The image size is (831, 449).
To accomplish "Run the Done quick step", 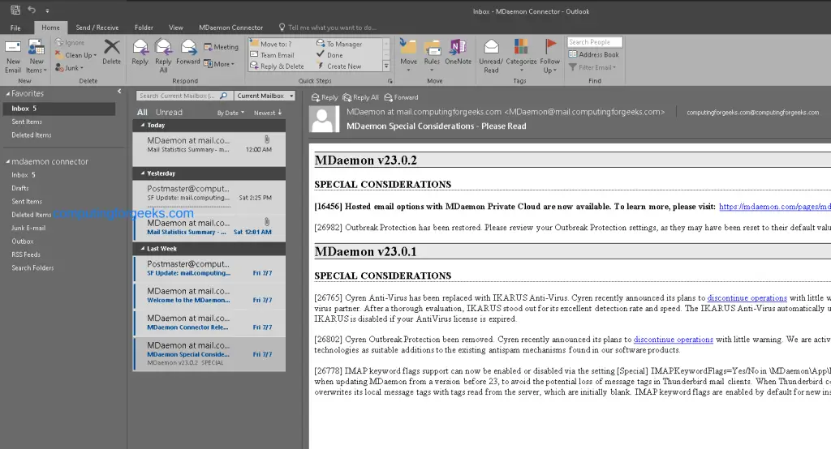I will click(329, 55).
